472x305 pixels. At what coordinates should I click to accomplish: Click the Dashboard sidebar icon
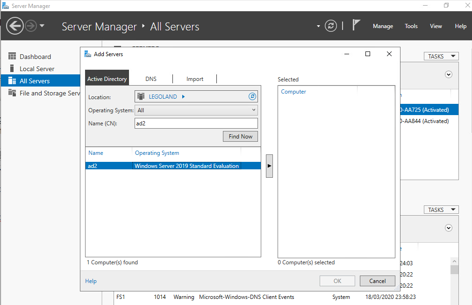click(x=12, y=57)
